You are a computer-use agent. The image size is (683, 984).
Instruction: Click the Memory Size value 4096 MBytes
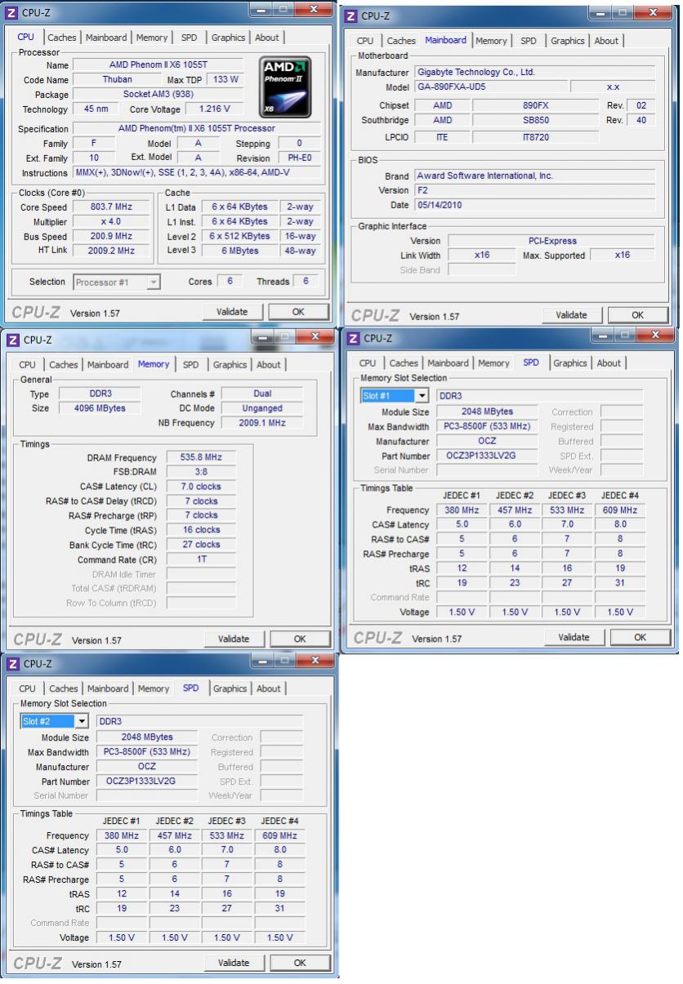coord(101,408)
